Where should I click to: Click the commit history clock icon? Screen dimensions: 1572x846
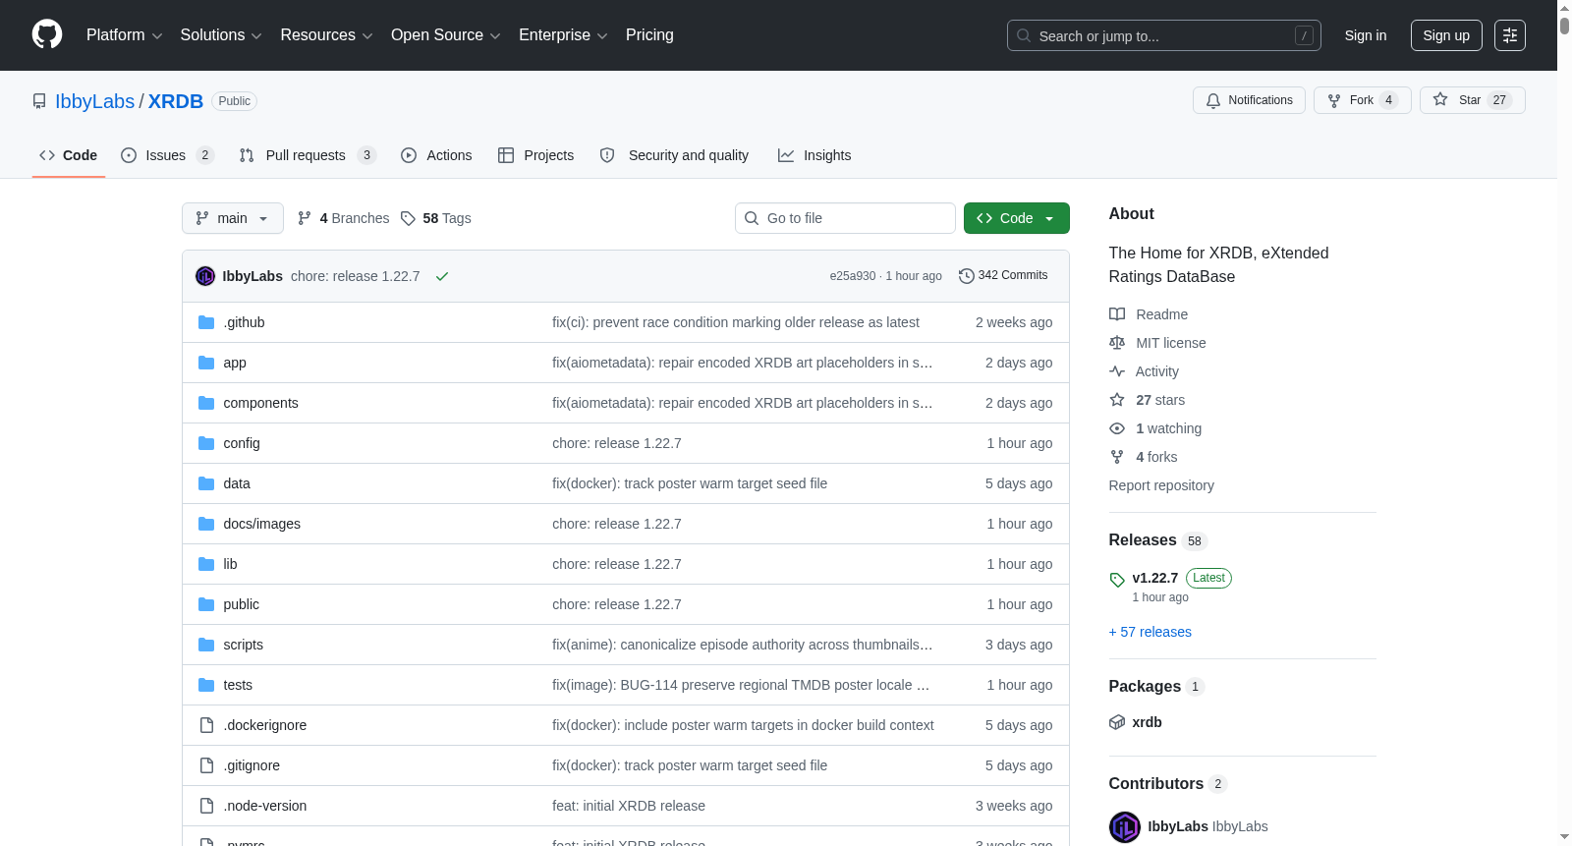[x=967, y=276]
